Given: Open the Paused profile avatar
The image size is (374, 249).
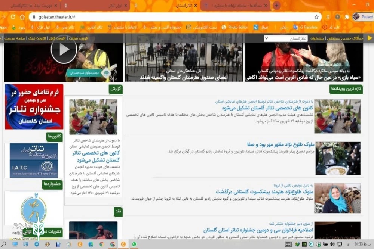Looking at the screenshot, I should pos(363,17).
